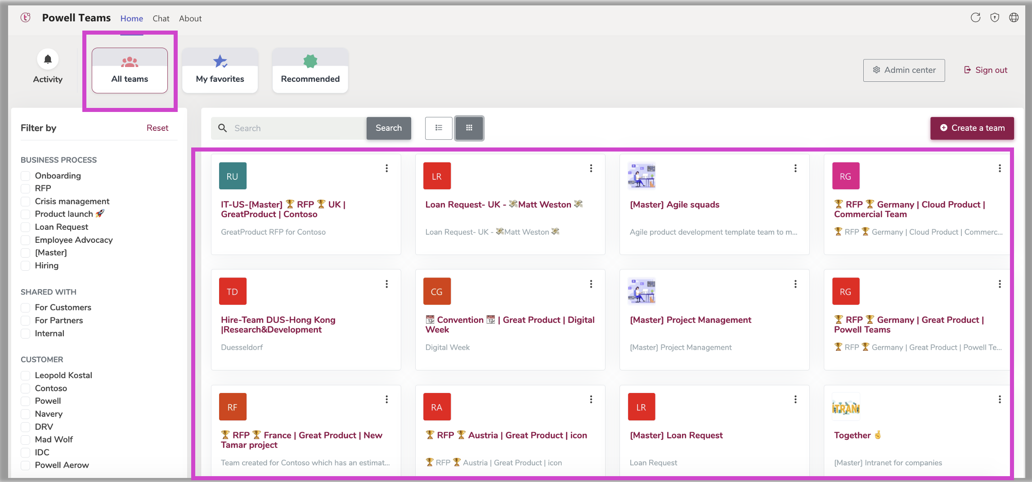The width and height of the screenshot is (1032, 482).
Task: Open the Activity bell icon
Action: (48, 59)
